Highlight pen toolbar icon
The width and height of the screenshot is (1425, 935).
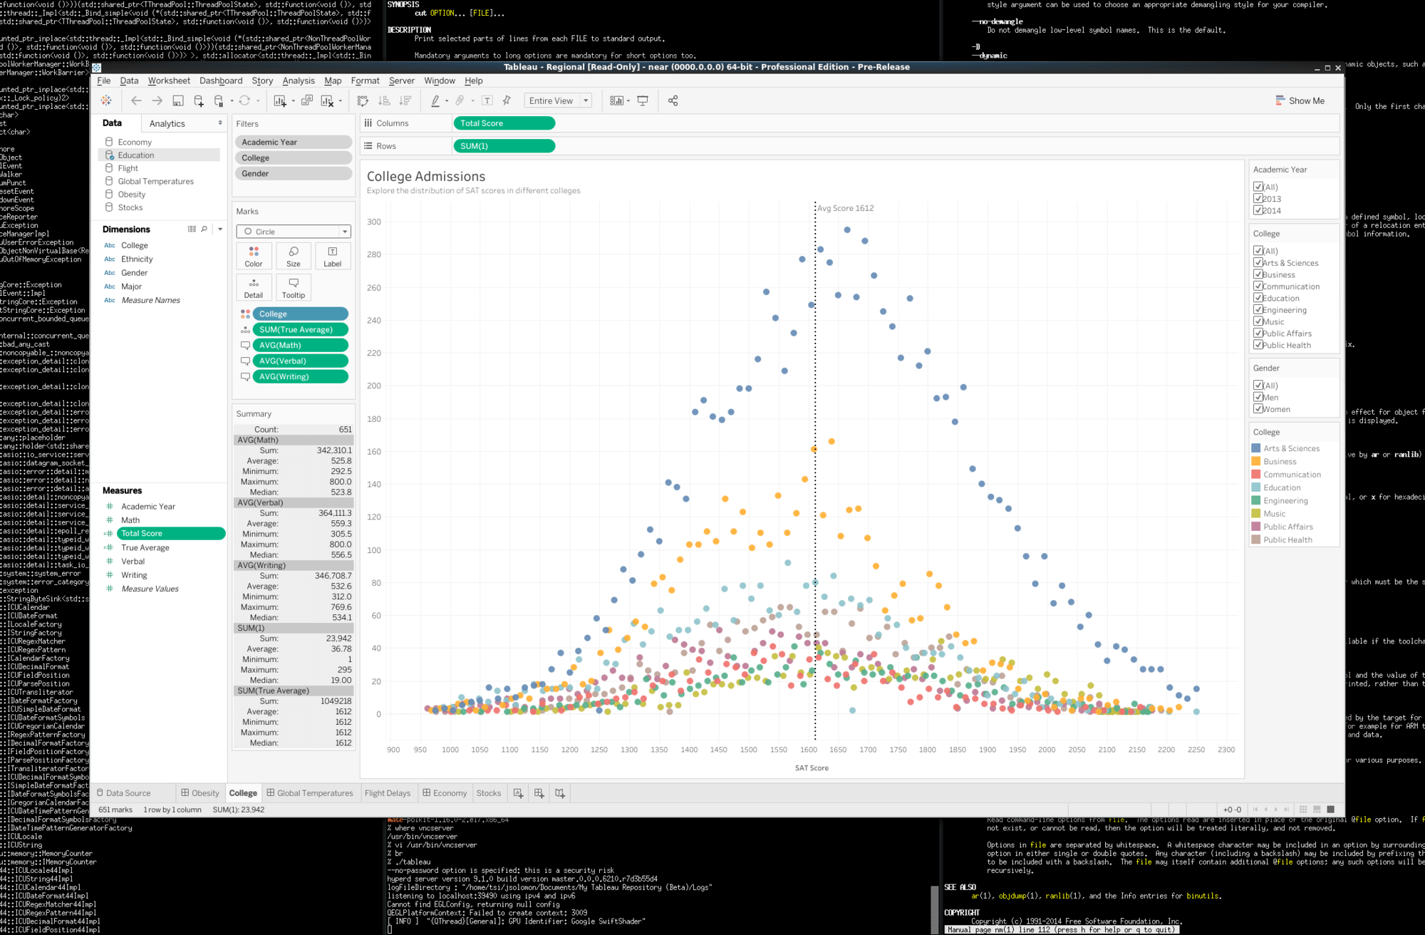[435, 100]
